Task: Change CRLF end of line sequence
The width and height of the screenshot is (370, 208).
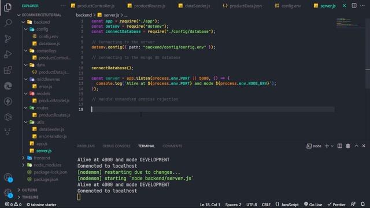Action: click(266, 205)
